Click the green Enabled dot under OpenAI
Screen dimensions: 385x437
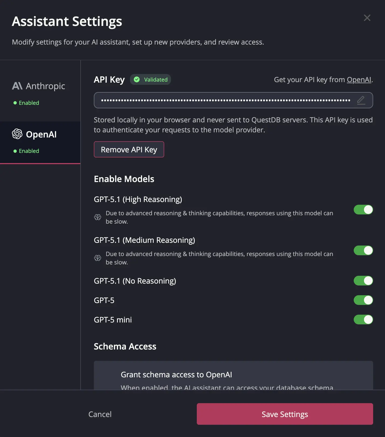click(x=15, y=151)
